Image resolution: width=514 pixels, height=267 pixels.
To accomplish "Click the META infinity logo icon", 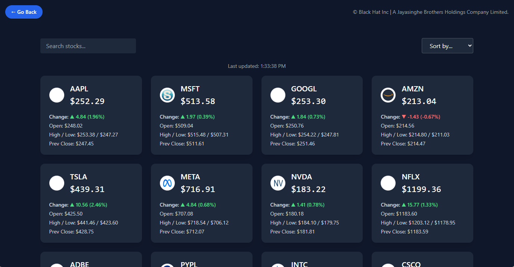I will pos(167,183).
